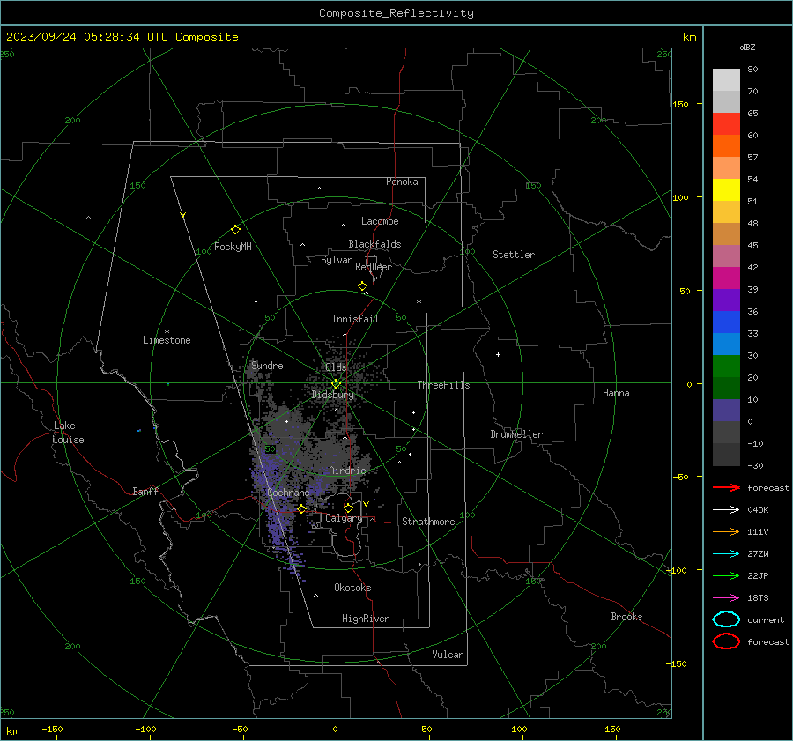Click the white 04DK arrow in legend
The width and height of the screenshot is (793, 741).
pyautogui.click(x=726, y=509)
